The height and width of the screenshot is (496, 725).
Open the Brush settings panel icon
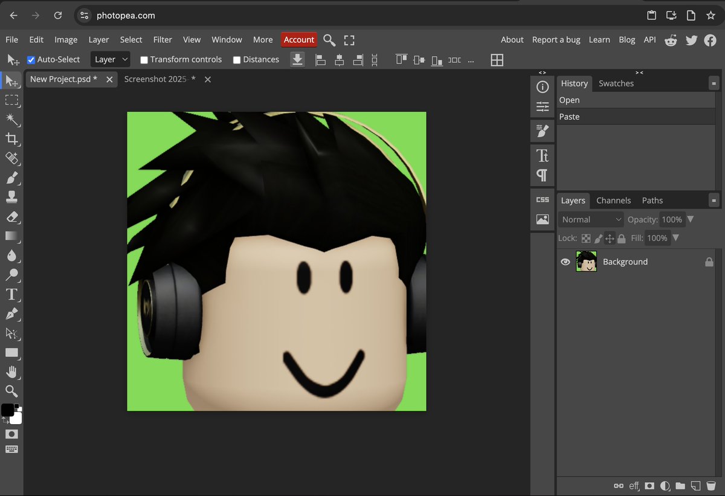[543, 130]
